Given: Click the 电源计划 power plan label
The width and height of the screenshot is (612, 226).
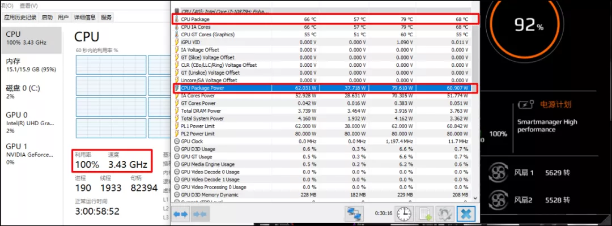Looking at the screenshot, I should (555, 105).
